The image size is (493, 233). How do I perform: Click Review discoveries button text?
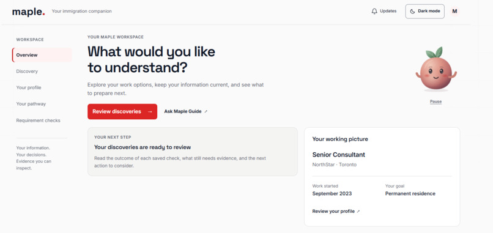click(117, 112)
